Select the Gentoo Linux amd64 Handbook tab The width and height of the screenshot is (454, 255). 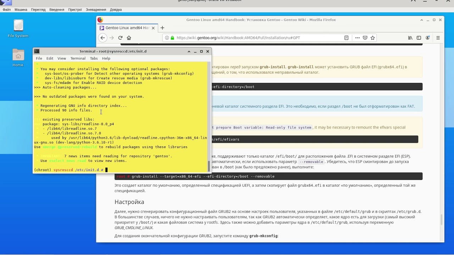point(127,28)
